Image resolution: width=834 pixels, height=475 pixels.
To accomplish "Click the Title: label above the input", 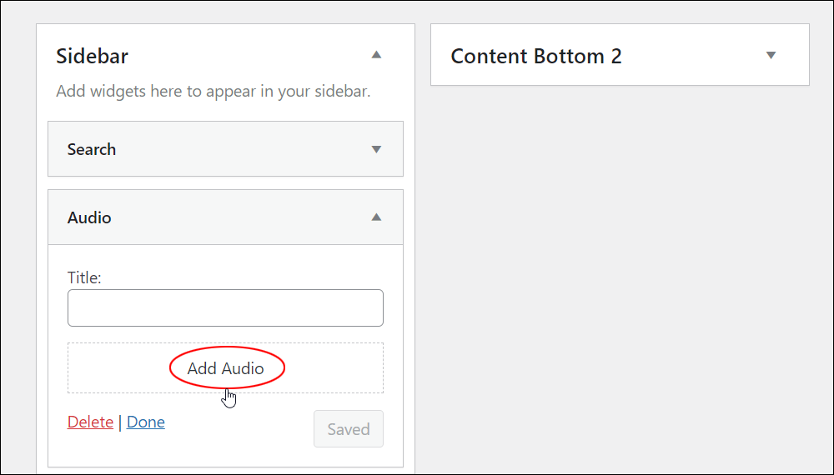I will point(84,277).
